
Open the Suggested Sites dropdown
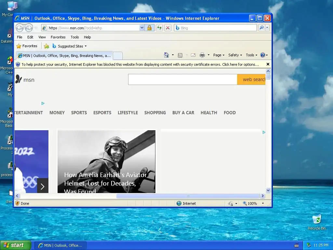tap(70, 46)
